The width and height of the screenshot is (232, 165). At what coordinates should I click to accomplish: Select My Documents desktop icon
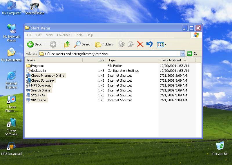point(11,55)
